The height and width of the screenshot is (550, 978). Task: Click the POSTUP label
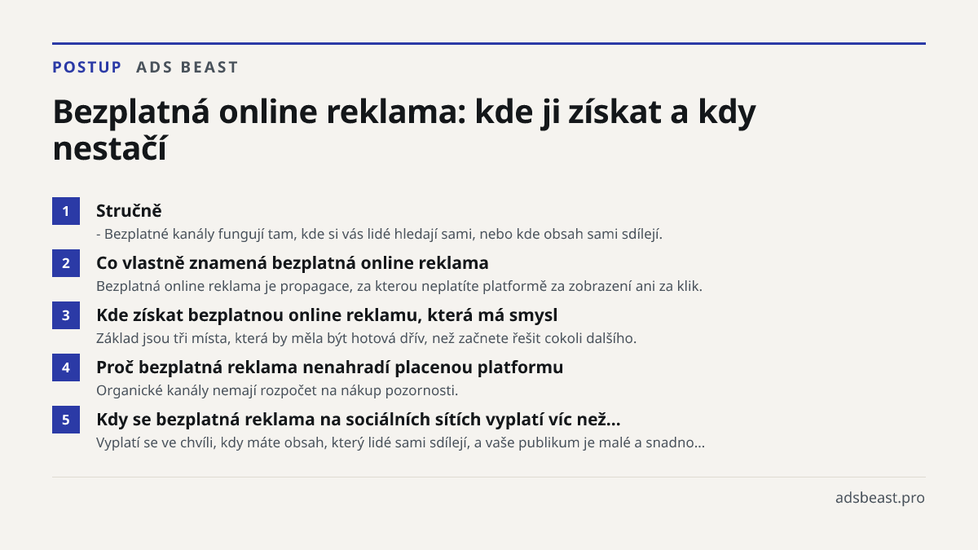(87, 67)
